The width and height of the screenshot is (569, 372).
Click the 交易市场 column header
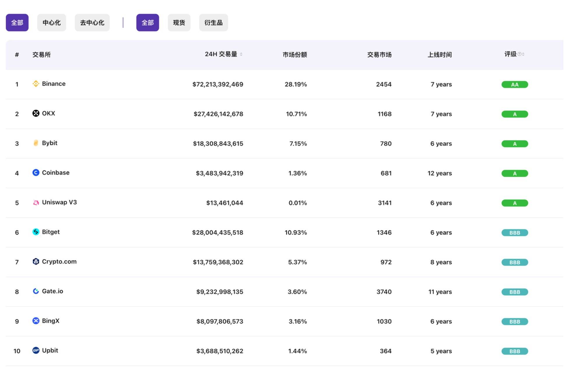379,55
